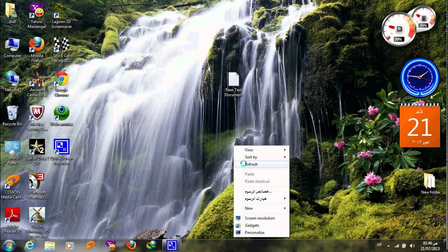Viewport: 448px width, 252px height.
Task: Expand the خيارات الرسوم graphics options submenu
Action: coord(261,198)
